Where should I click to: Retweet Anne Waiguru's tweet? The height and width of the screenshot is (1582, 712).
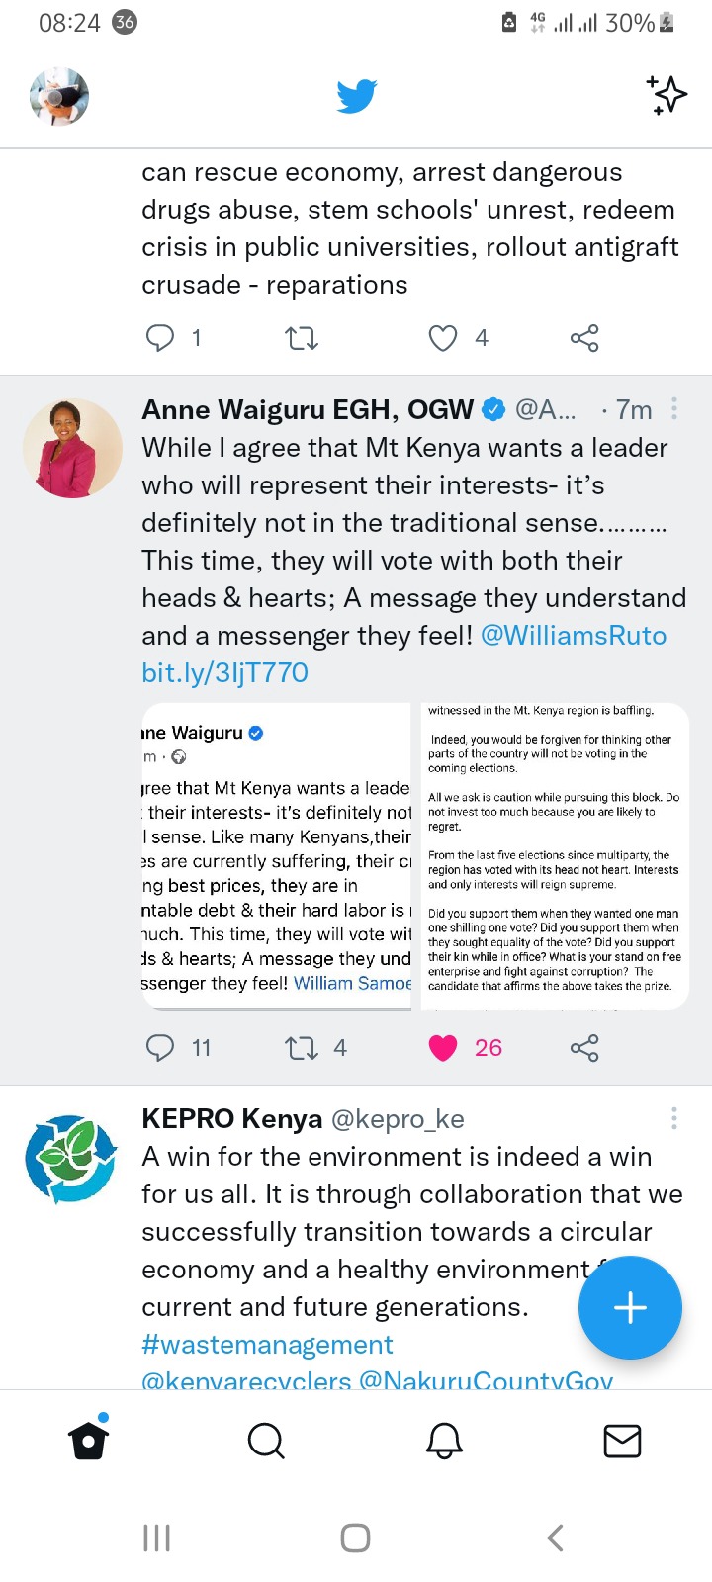tap(302, 1048)
